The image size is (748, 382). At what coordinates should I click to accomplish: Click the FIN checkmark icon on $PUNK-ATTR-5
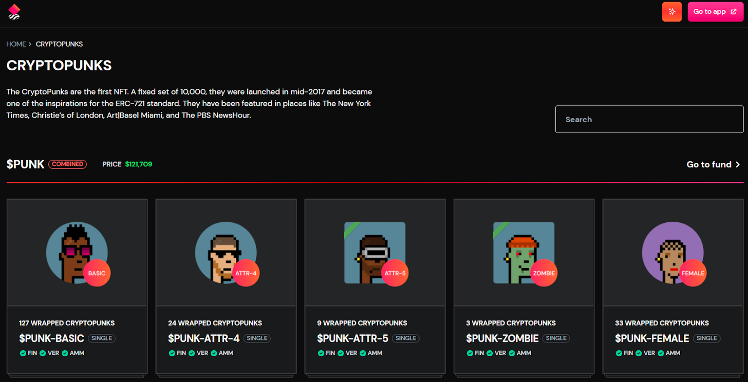tap(321, 353)
